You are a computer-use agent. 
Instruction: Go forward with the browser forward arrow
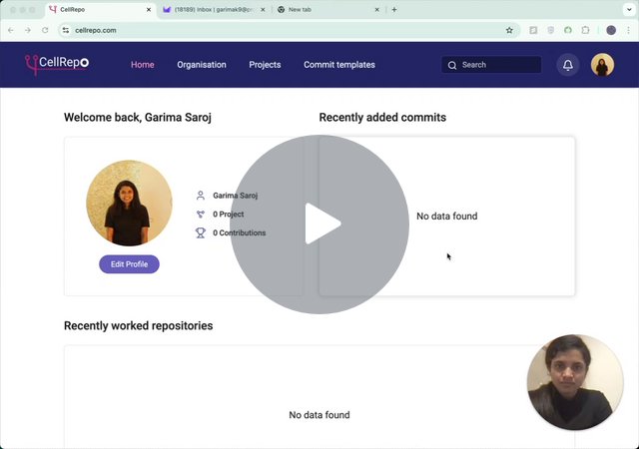click(28, 30)
